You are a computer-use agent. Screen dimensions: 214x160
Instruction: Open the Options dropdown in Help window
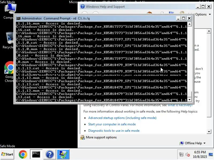tap(203, 14)
